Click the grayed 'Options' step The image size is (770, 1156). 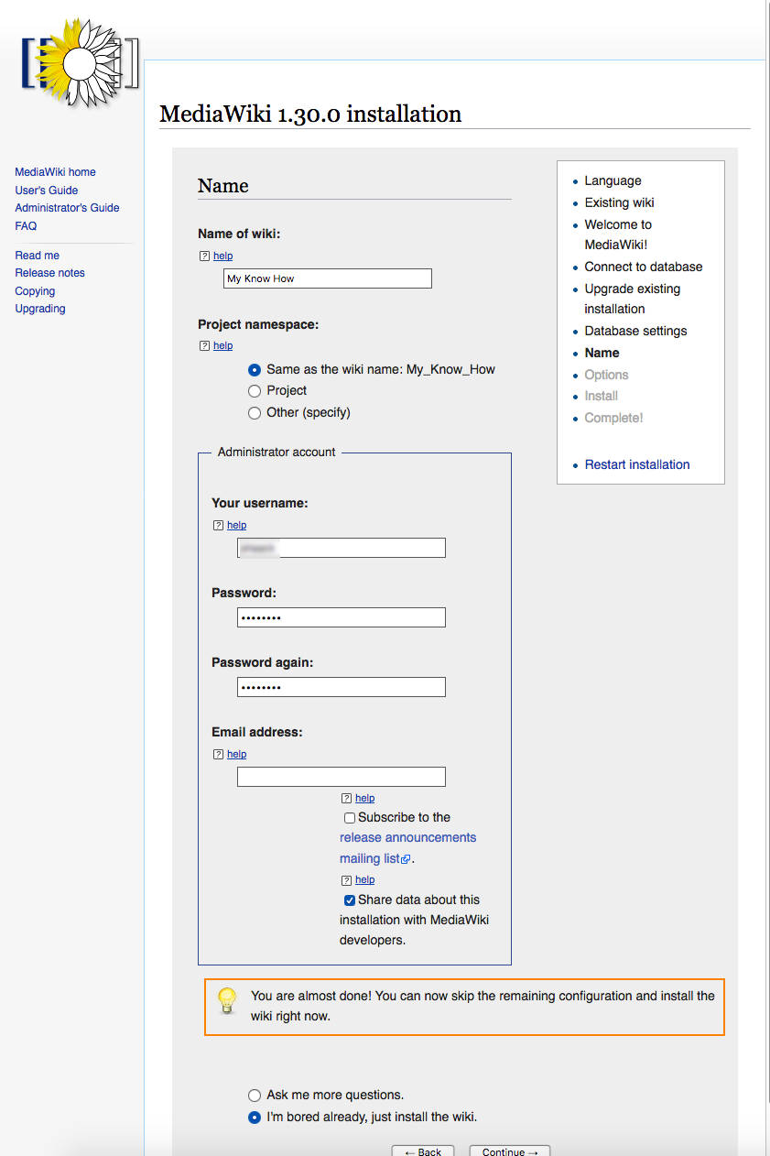[606, 376]
